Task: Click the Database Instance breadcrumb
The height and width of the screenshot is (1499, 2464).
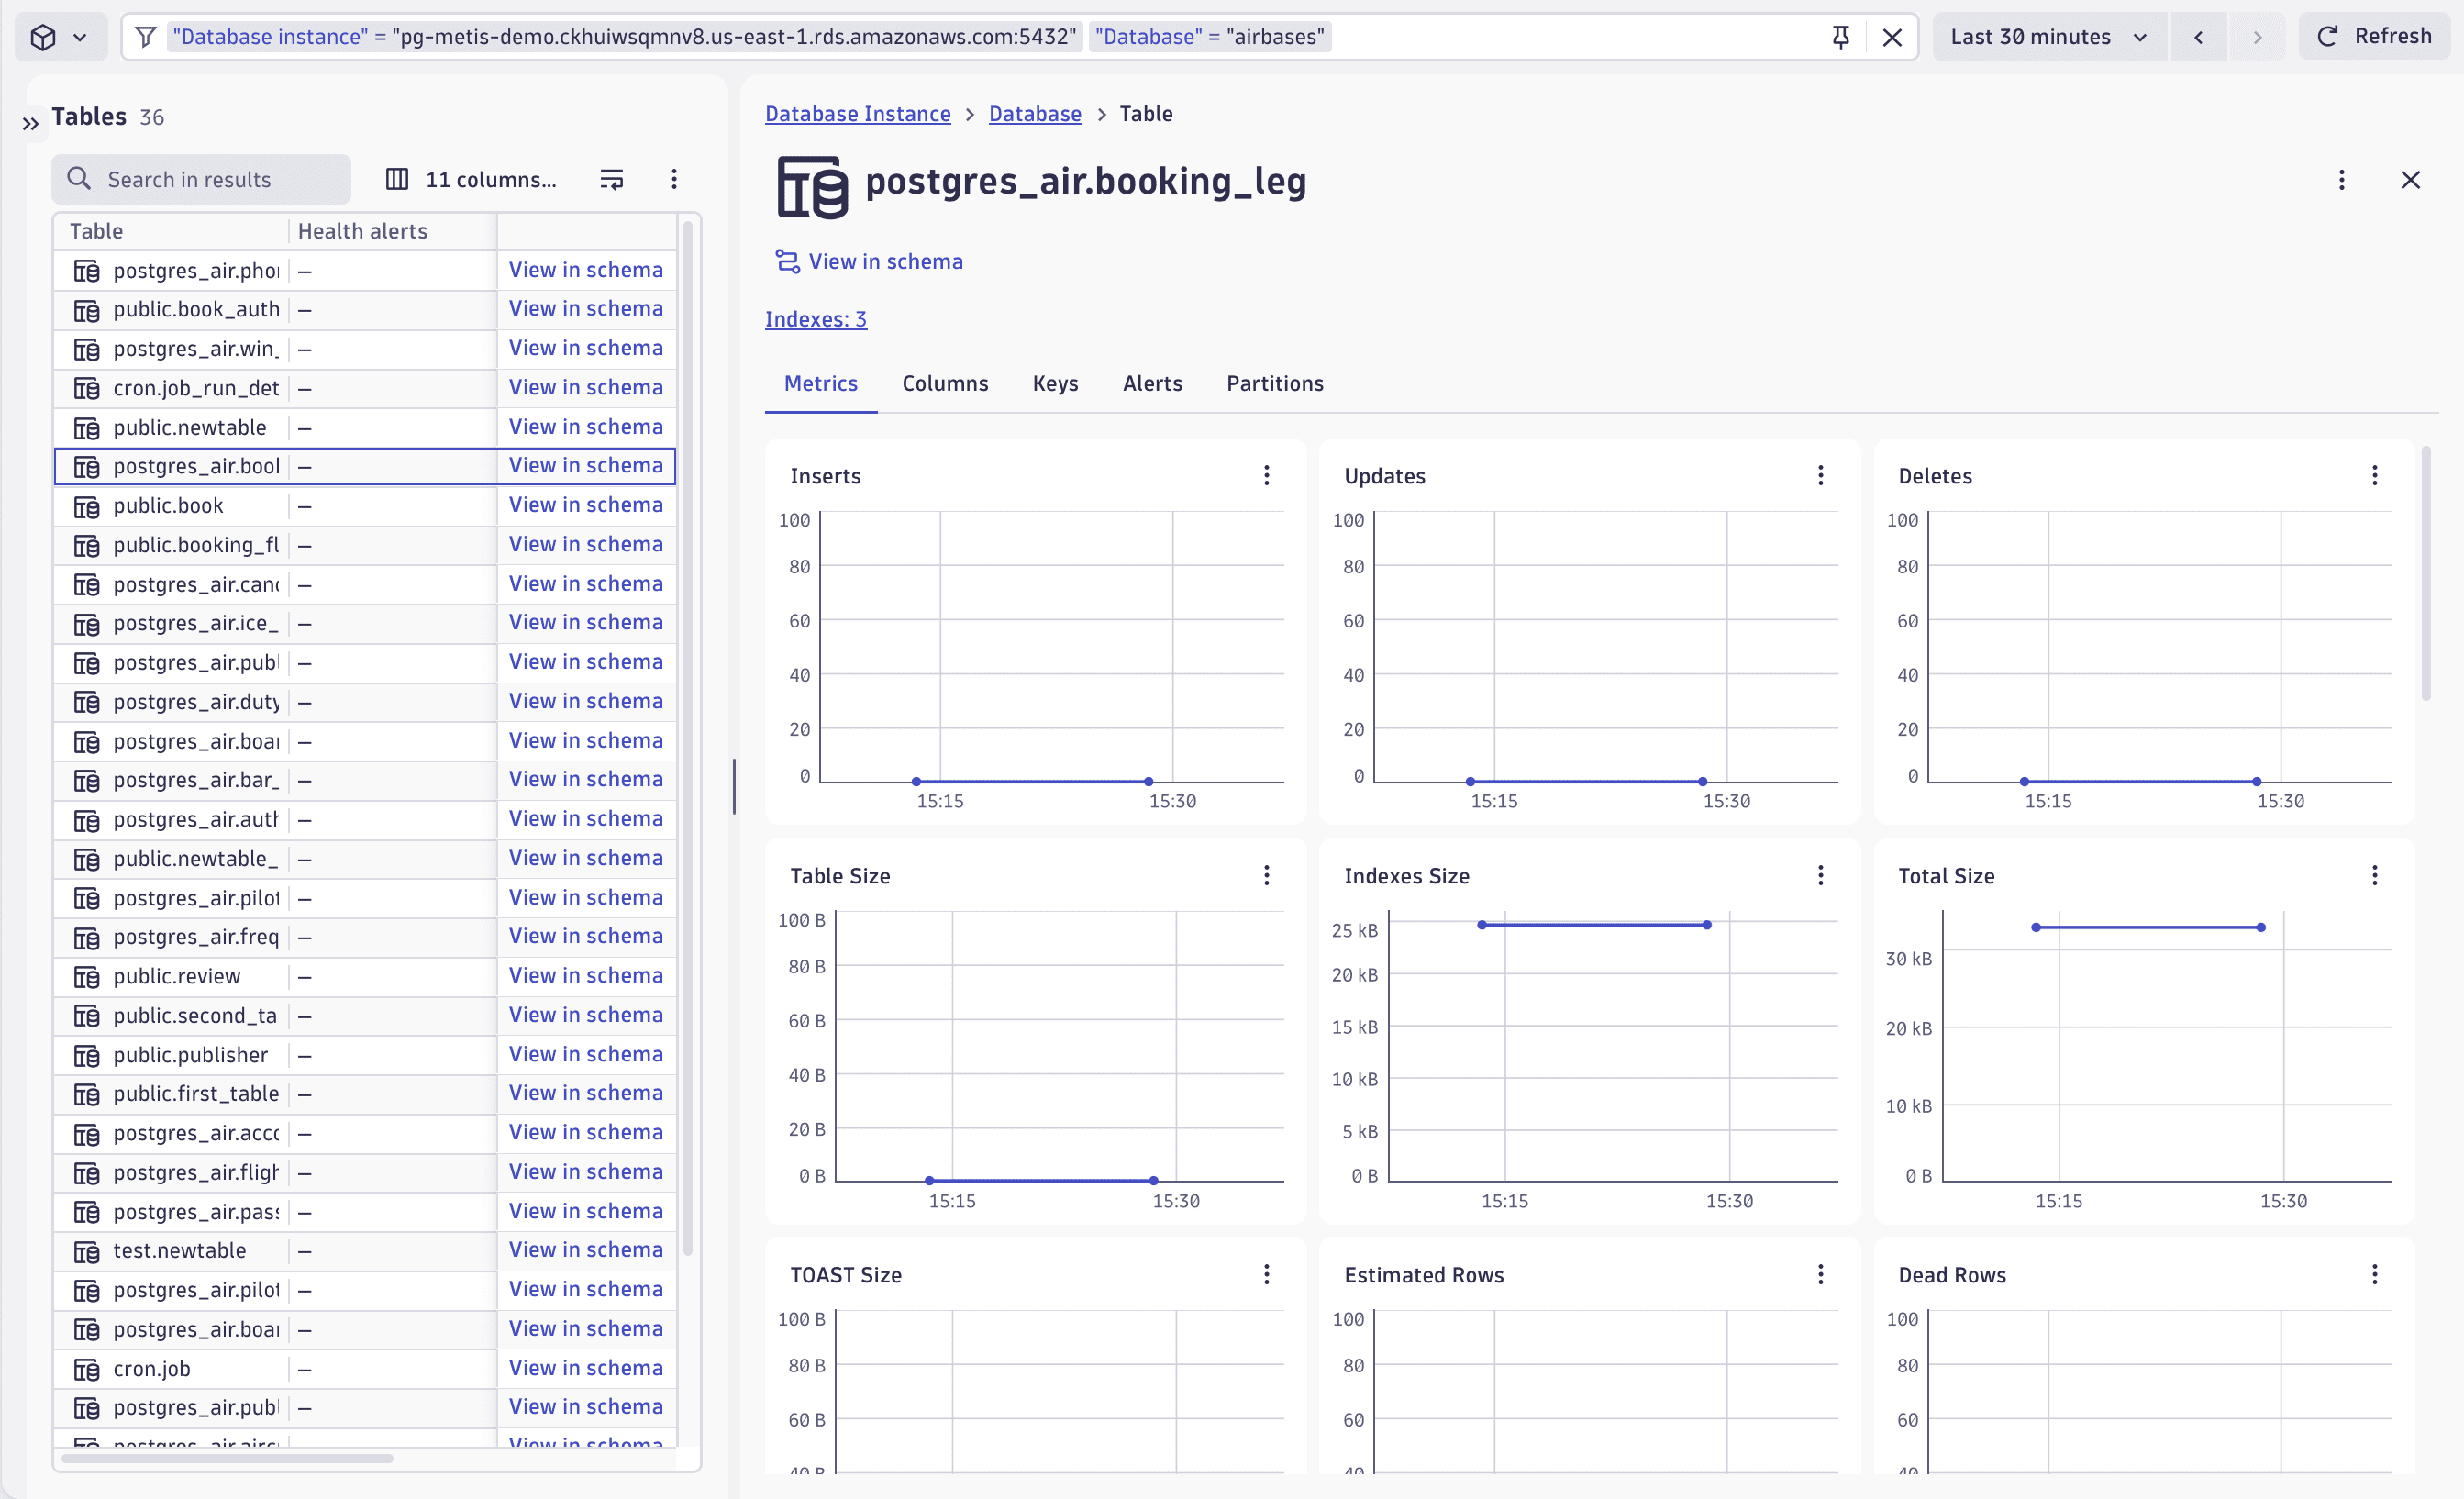Action: 857,114
